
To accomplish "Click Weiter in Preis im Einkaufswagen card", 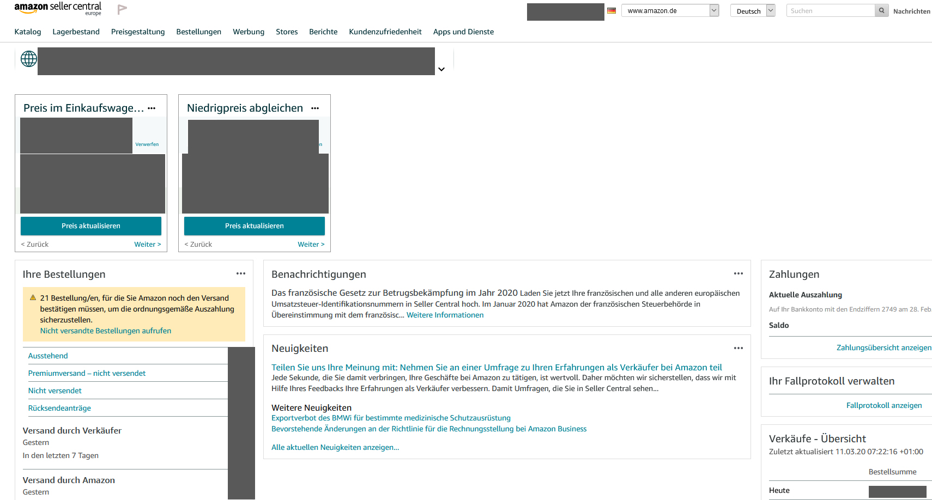I will pos(148,244).
